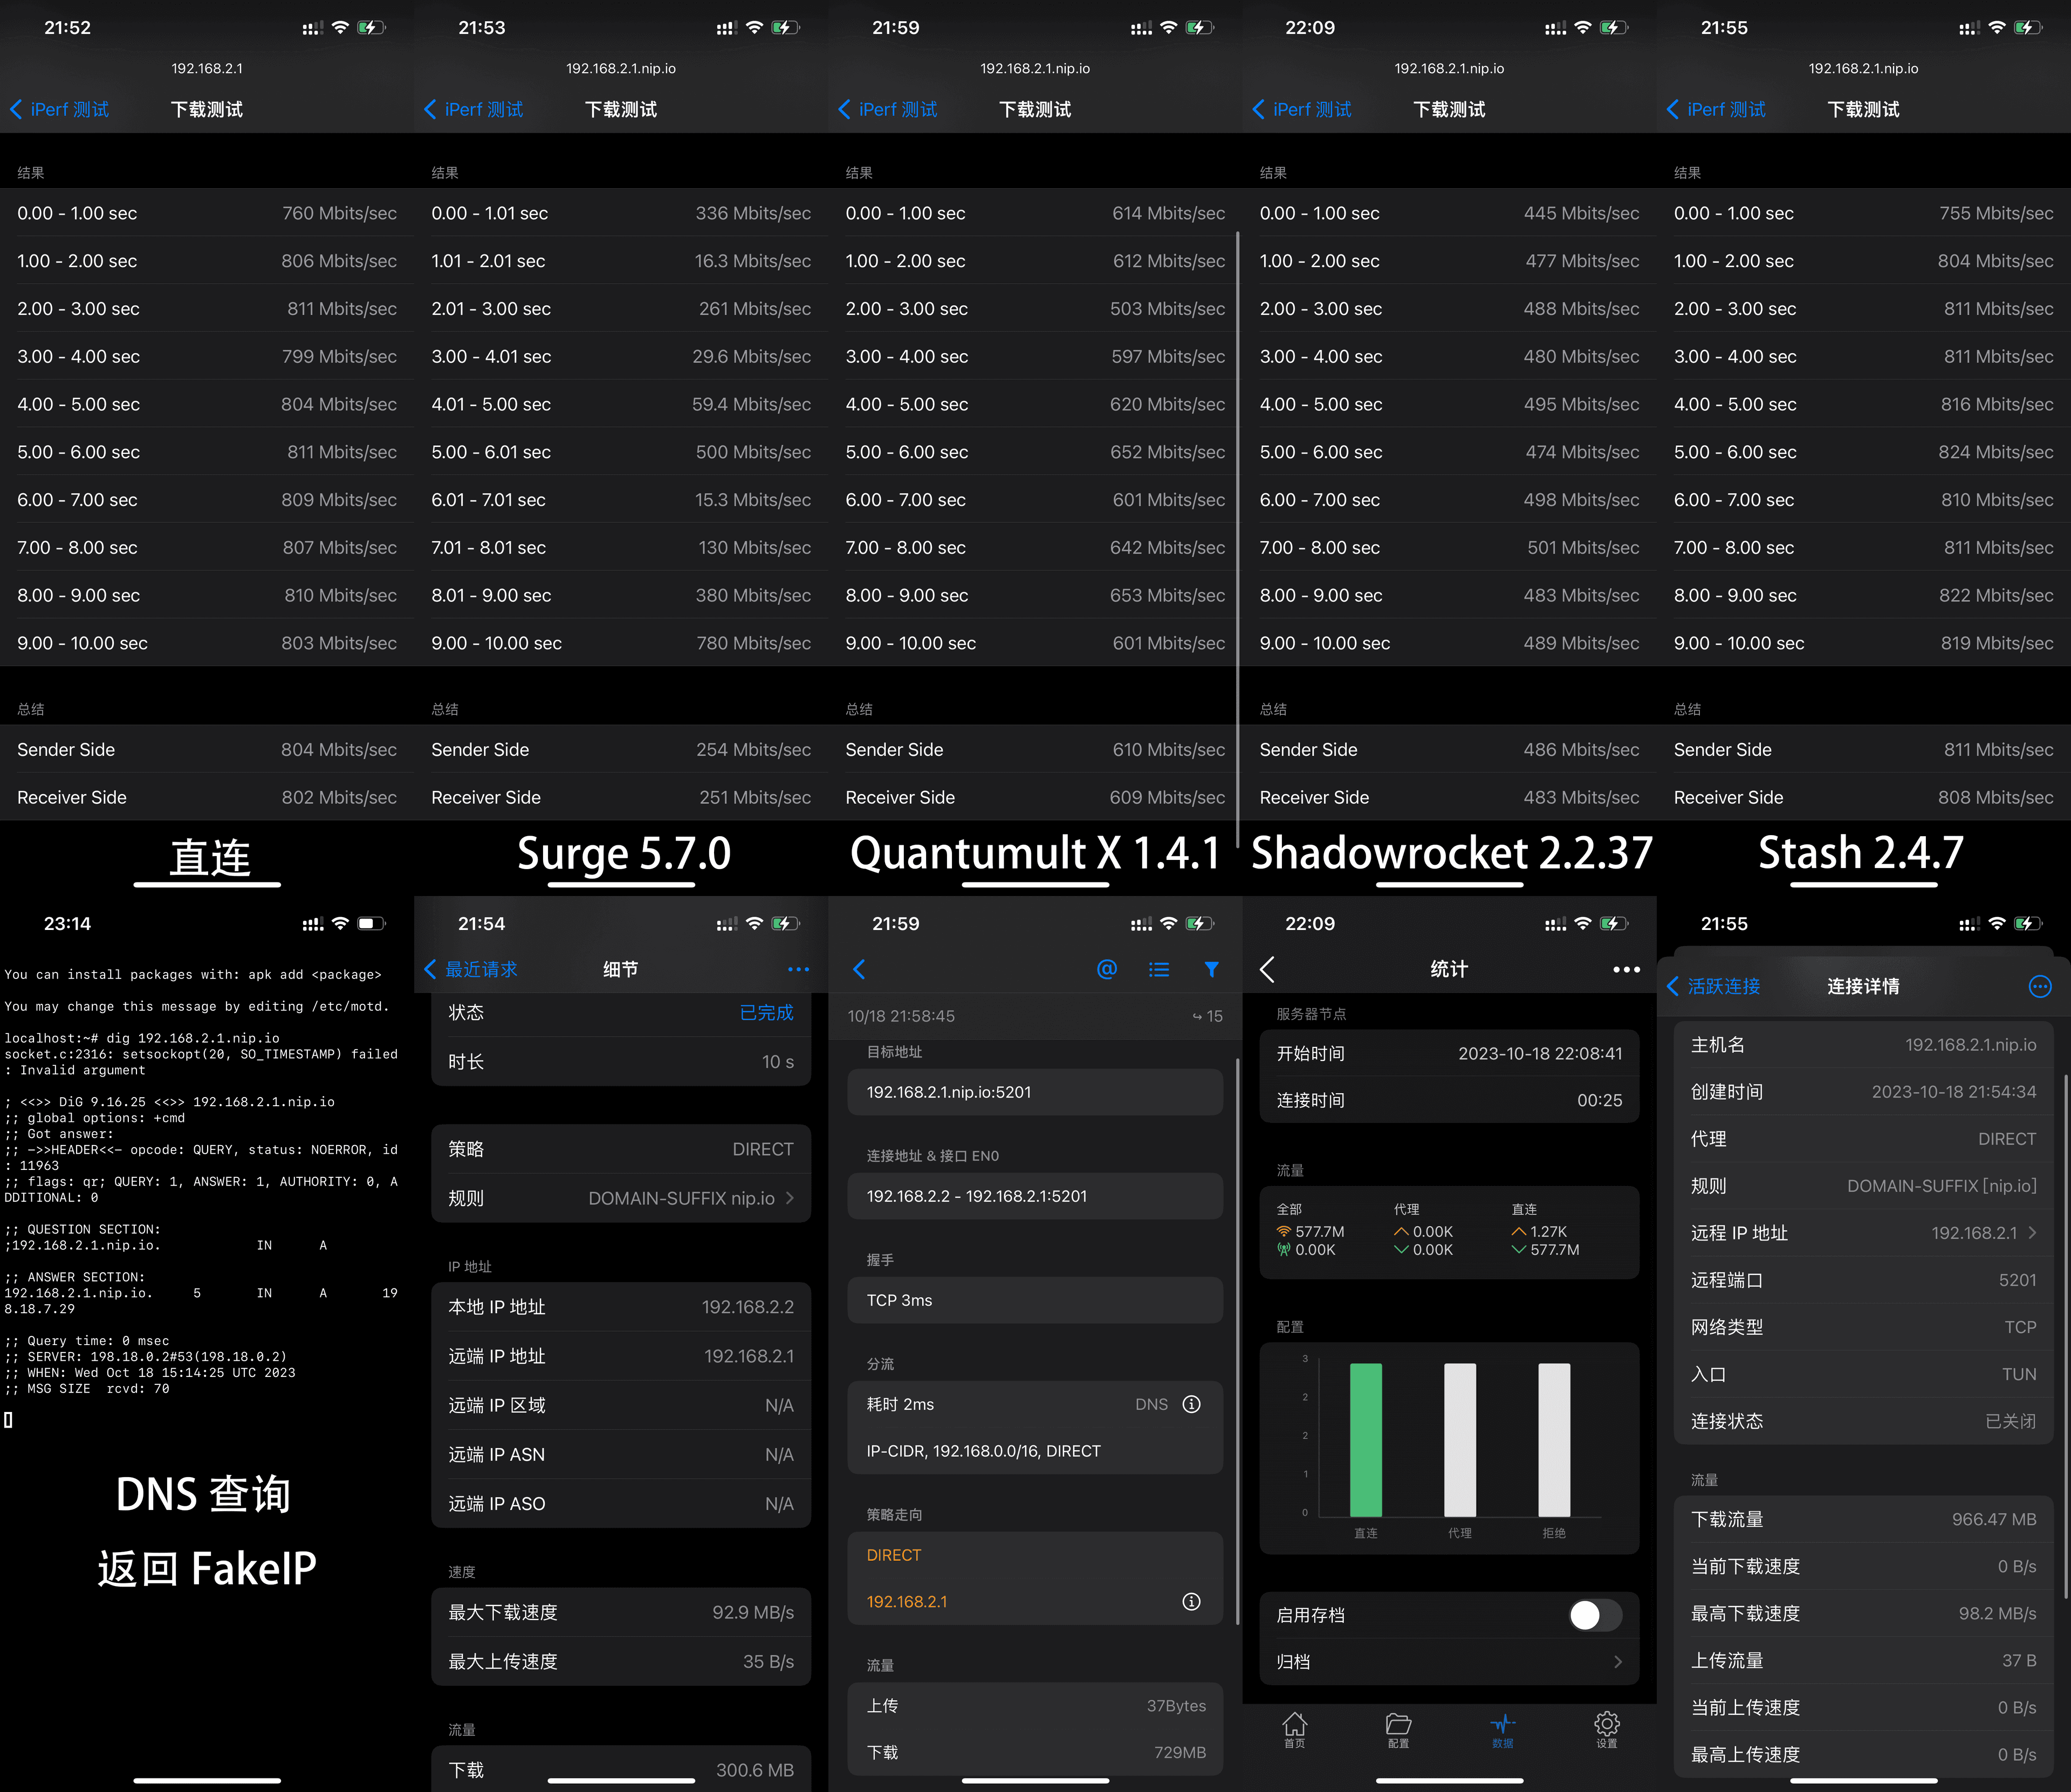Tap 下载流量 966.47 MB row in Stash
This screenshot has width=2071, height=1792.
click(1863, 1519)
